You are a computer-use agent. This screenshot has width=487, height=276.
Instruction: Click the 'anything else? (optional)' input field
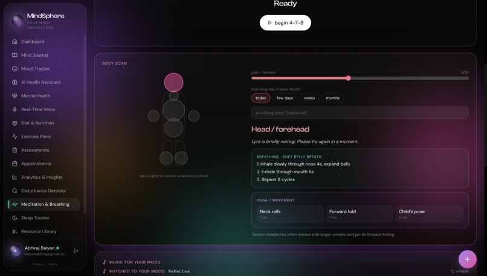(x=360, y=113)
